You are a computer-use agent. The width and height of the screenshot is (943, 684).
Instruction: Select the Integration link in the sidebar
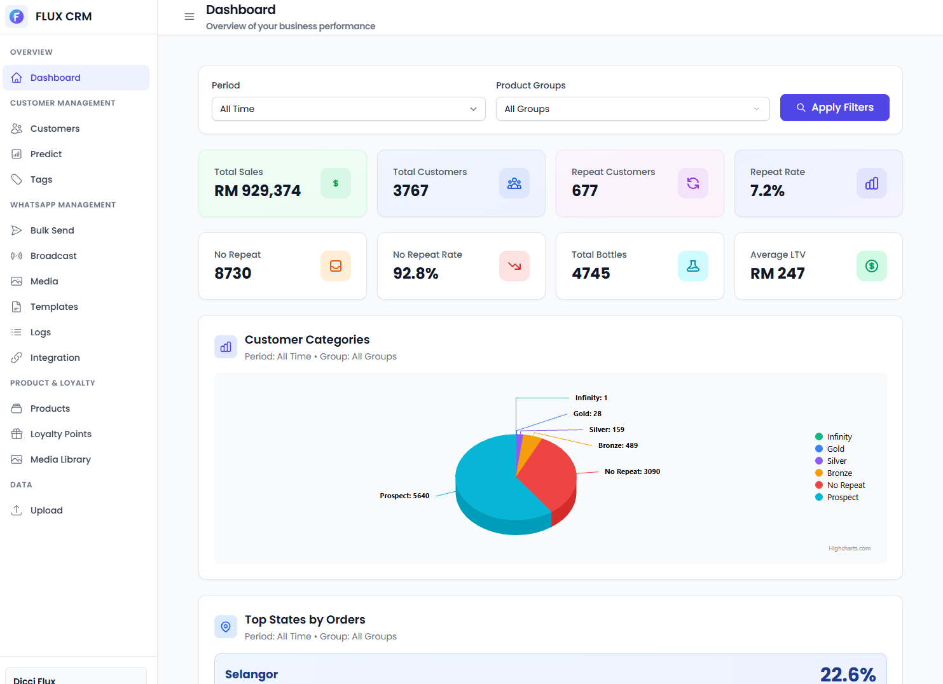(55, 357)
